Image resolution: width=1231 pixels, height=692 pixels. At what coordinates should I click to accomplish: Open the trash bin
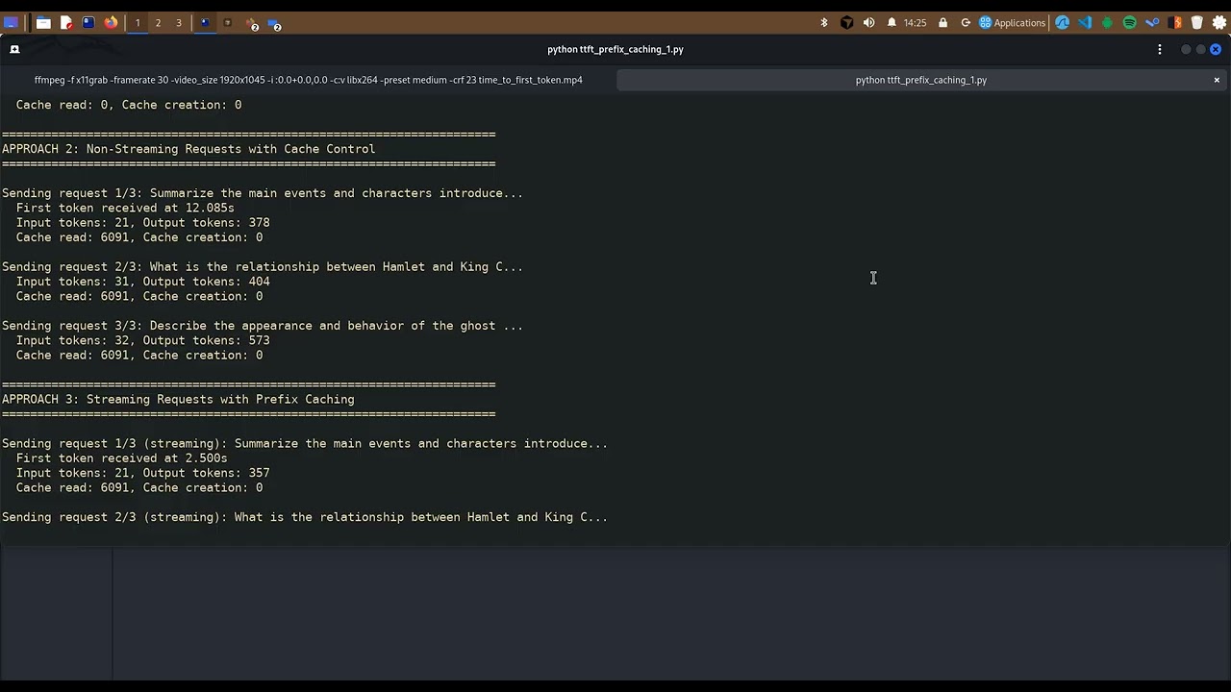tap(1196, 22)
